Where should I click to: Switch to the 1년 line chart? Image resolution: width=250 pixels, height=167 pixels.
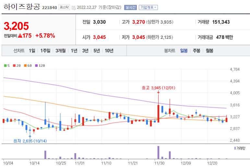point(74,51)
